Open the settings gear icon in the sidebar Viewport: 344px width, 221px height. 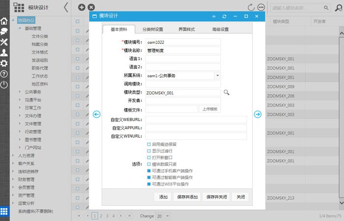coord(4,63)
